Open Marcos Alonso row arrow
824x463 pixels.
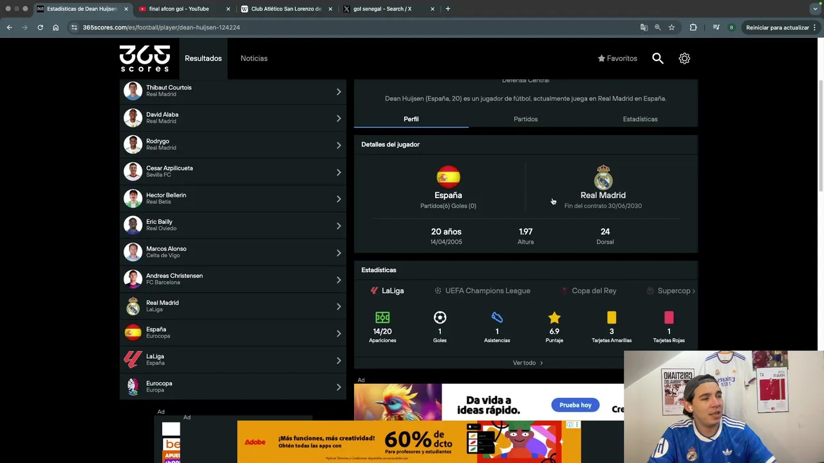(x=339, y=253)
